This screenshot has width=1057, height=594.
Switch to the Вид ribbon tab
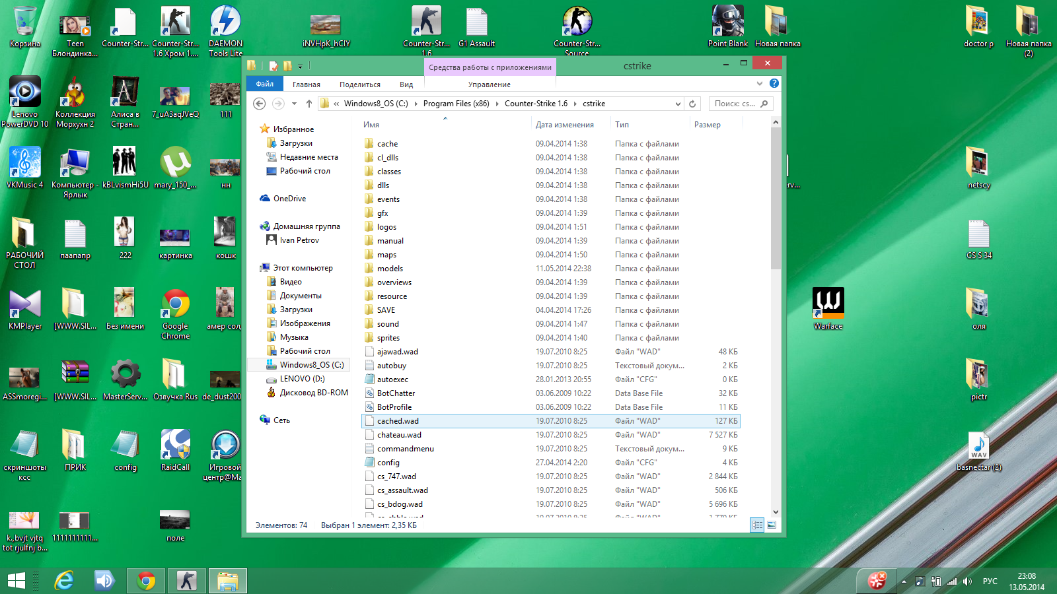[406, 84]
